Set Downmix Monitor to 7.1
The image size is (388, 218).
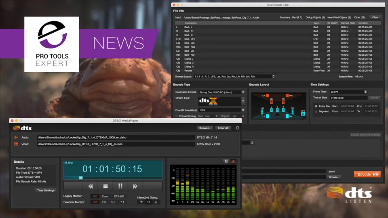coord(122,202)
